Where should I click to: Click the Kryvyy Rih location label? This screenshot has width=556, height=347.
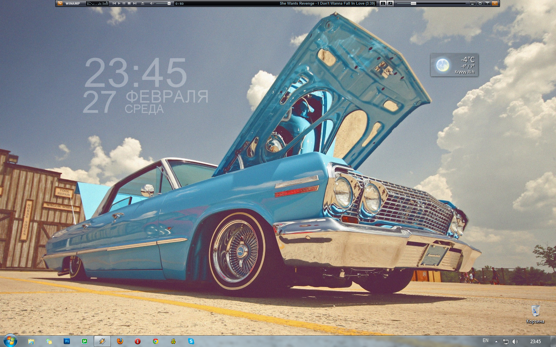click(464, 72)
